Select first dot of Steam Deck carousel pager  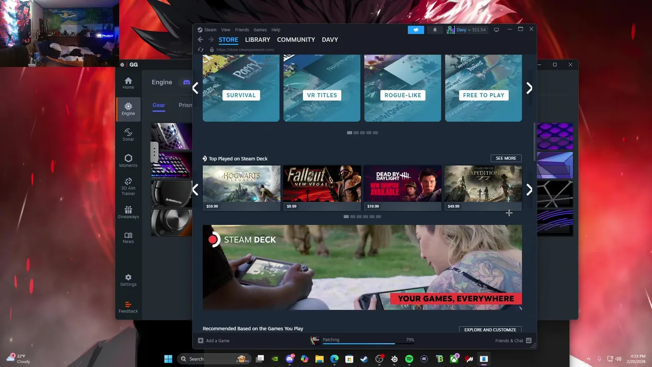(346, 217)
